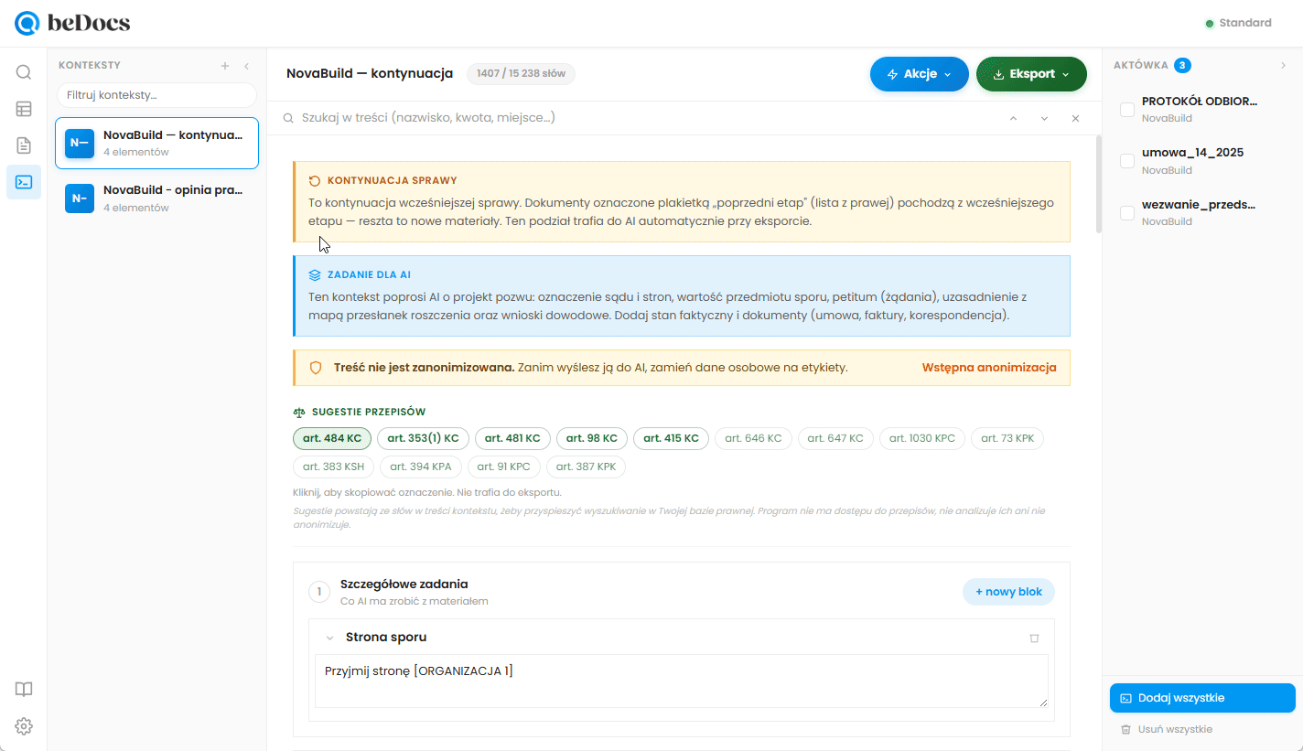
Task: Add new context with plus icon
Action: coord(225,66)
